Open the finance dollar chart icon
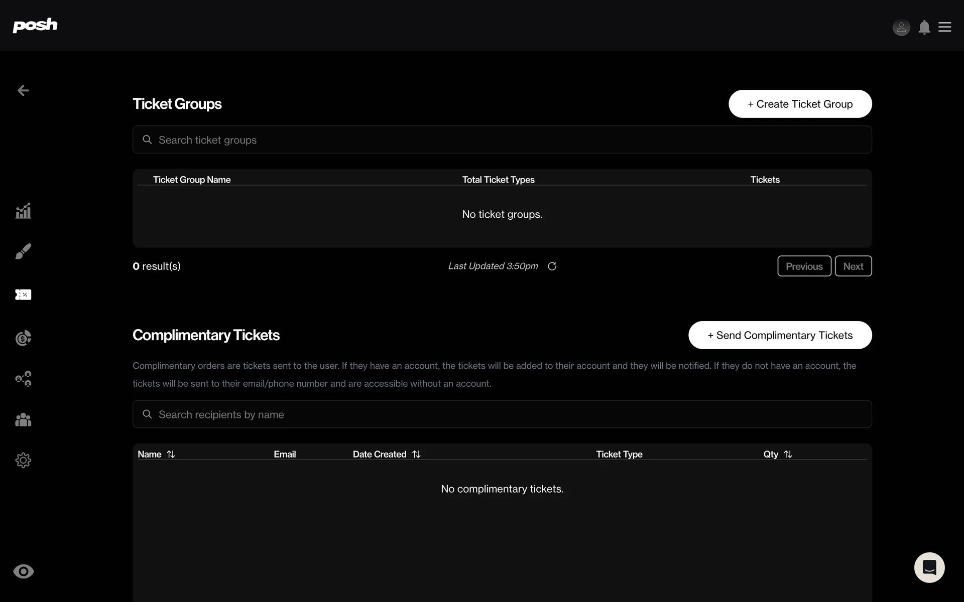 click(23, 338)
